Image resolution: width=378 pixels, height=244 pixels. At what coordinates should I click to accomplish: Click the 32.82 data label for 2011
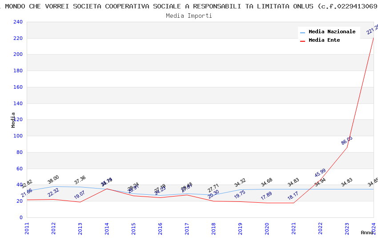click(27, 184)
